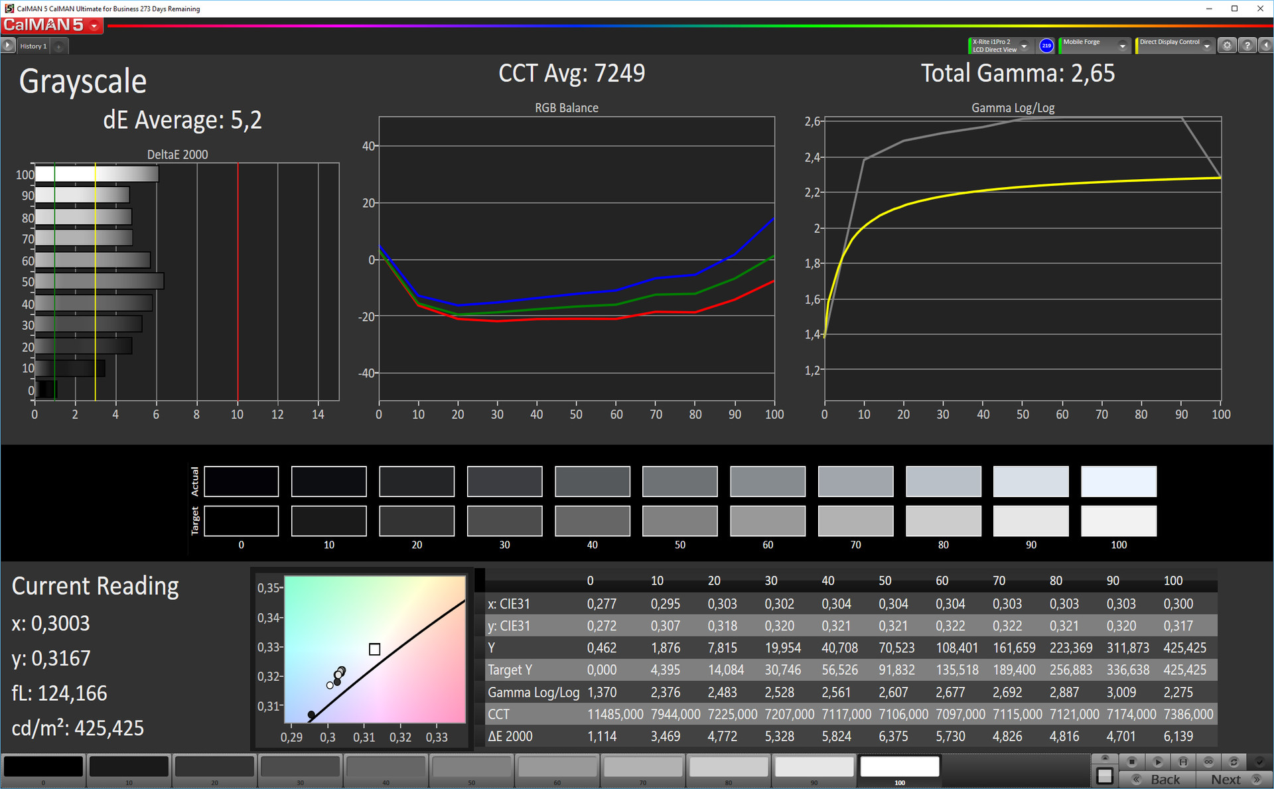This screenshot has width=1274, height=789.
Task: Click the bracket single-read icon
Action: [x=1183, y=762]
